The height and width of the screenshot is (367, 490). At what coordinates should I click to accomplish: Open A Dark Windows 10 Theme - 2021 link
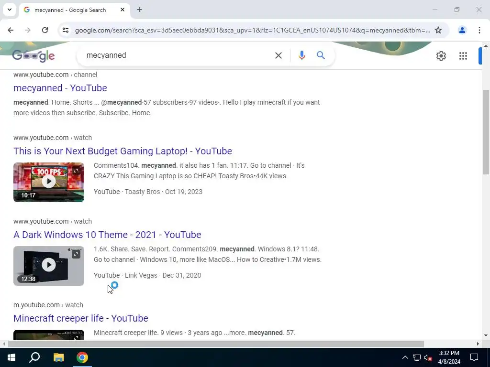click(107, 235)
